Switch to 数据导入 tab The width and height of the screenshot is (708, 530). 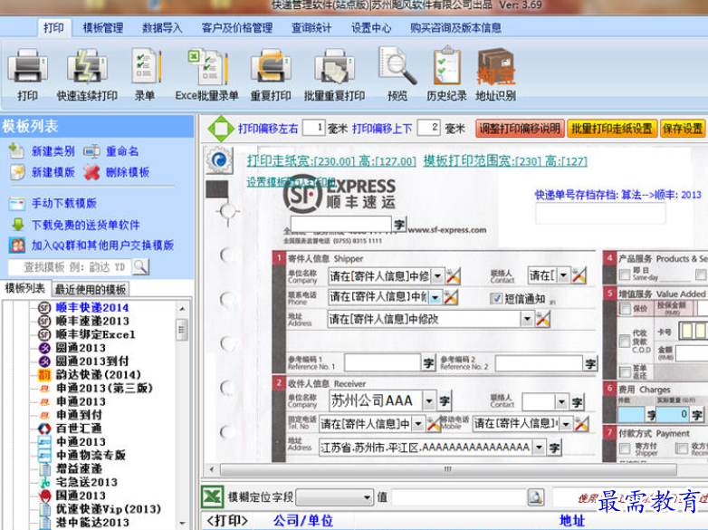(162, 28)
